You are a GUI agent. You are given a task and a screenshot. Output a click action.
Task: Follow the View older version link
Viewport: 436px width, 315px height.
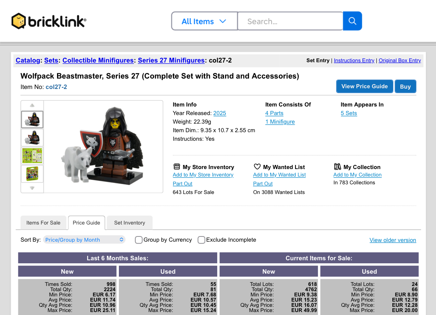(x=393, y=240)
